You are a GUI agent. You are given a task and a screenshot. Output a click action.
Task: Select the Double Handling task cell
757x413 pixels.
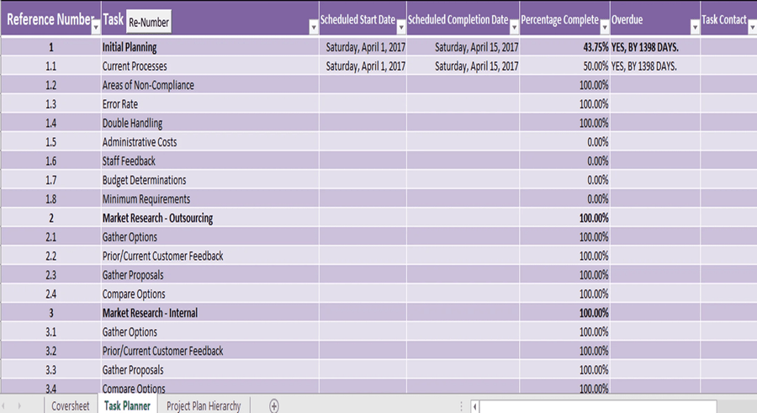210,123
